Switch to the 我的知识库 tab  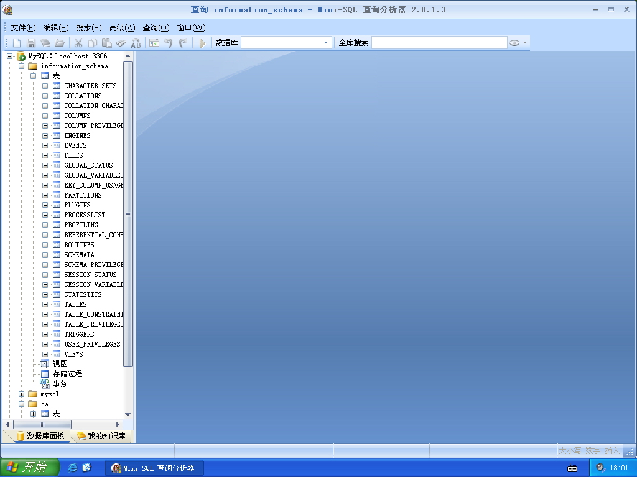(101, 435)
